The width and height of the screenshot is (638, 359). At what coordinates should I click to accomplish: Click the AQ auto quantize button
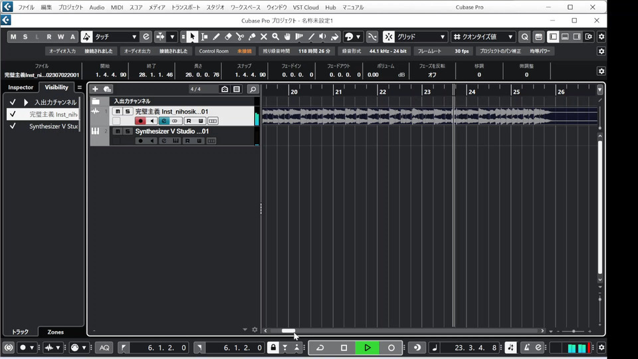coord(104,348)
